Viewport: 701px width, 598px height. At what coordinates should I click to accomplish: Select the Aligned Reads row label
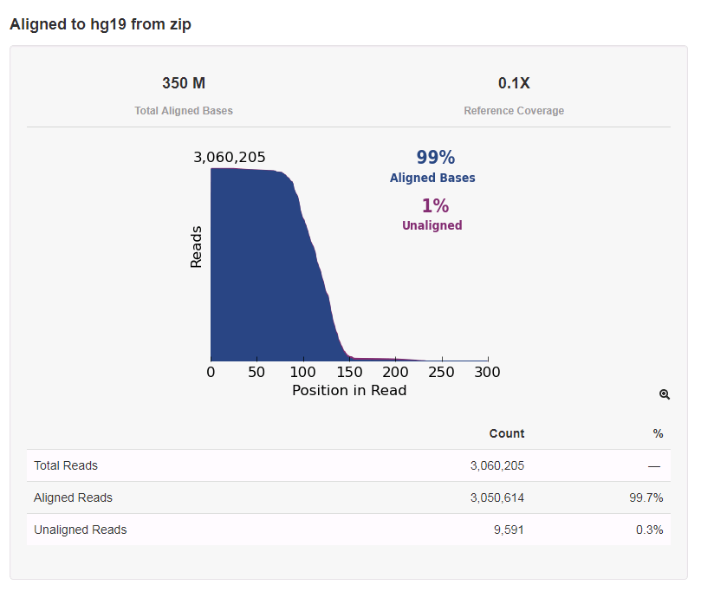click(73, 497)
